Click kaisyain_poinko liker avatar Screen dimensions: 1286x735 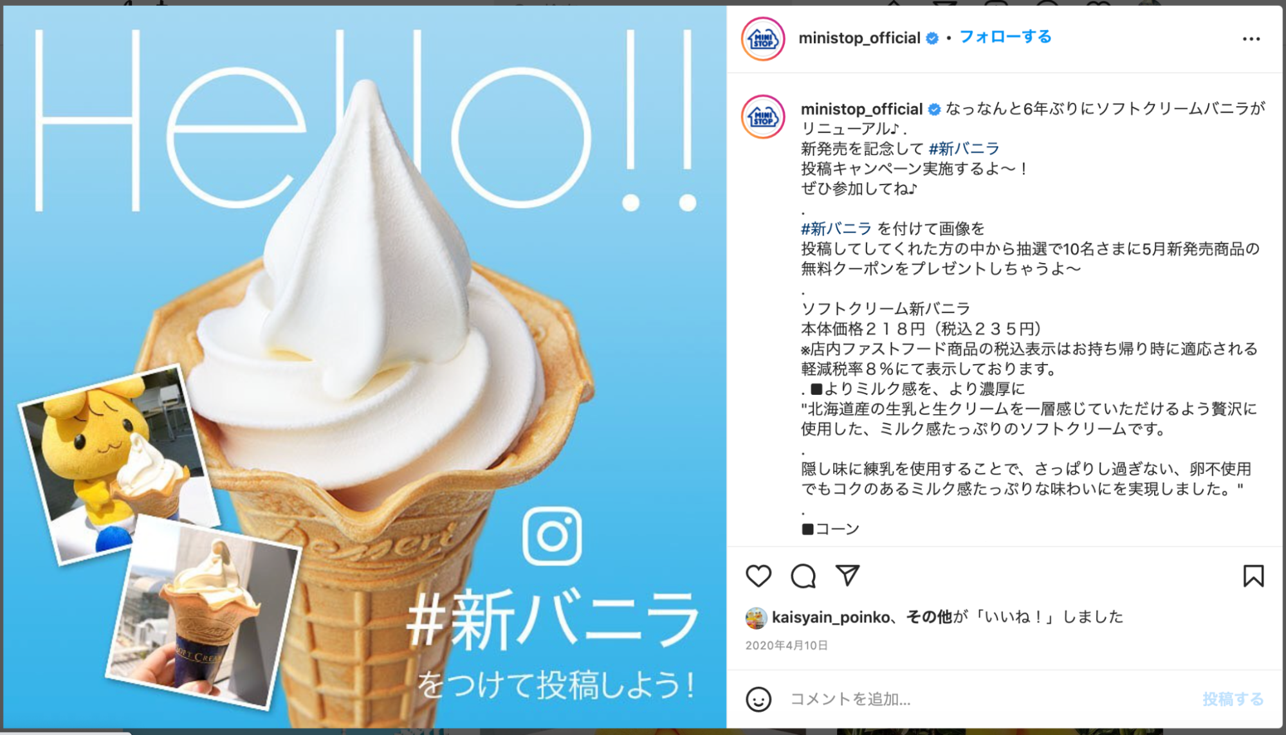756,618
